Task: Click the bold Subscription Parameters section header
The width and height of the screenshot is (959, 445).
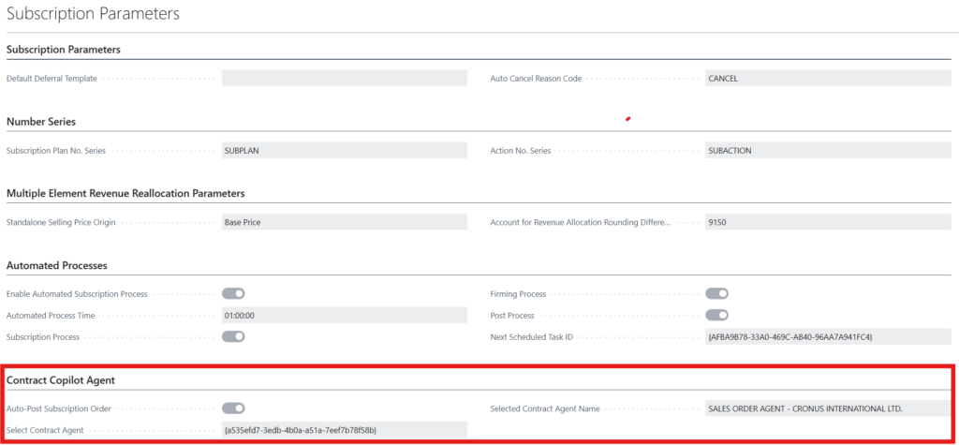Action: click(64, 49)
